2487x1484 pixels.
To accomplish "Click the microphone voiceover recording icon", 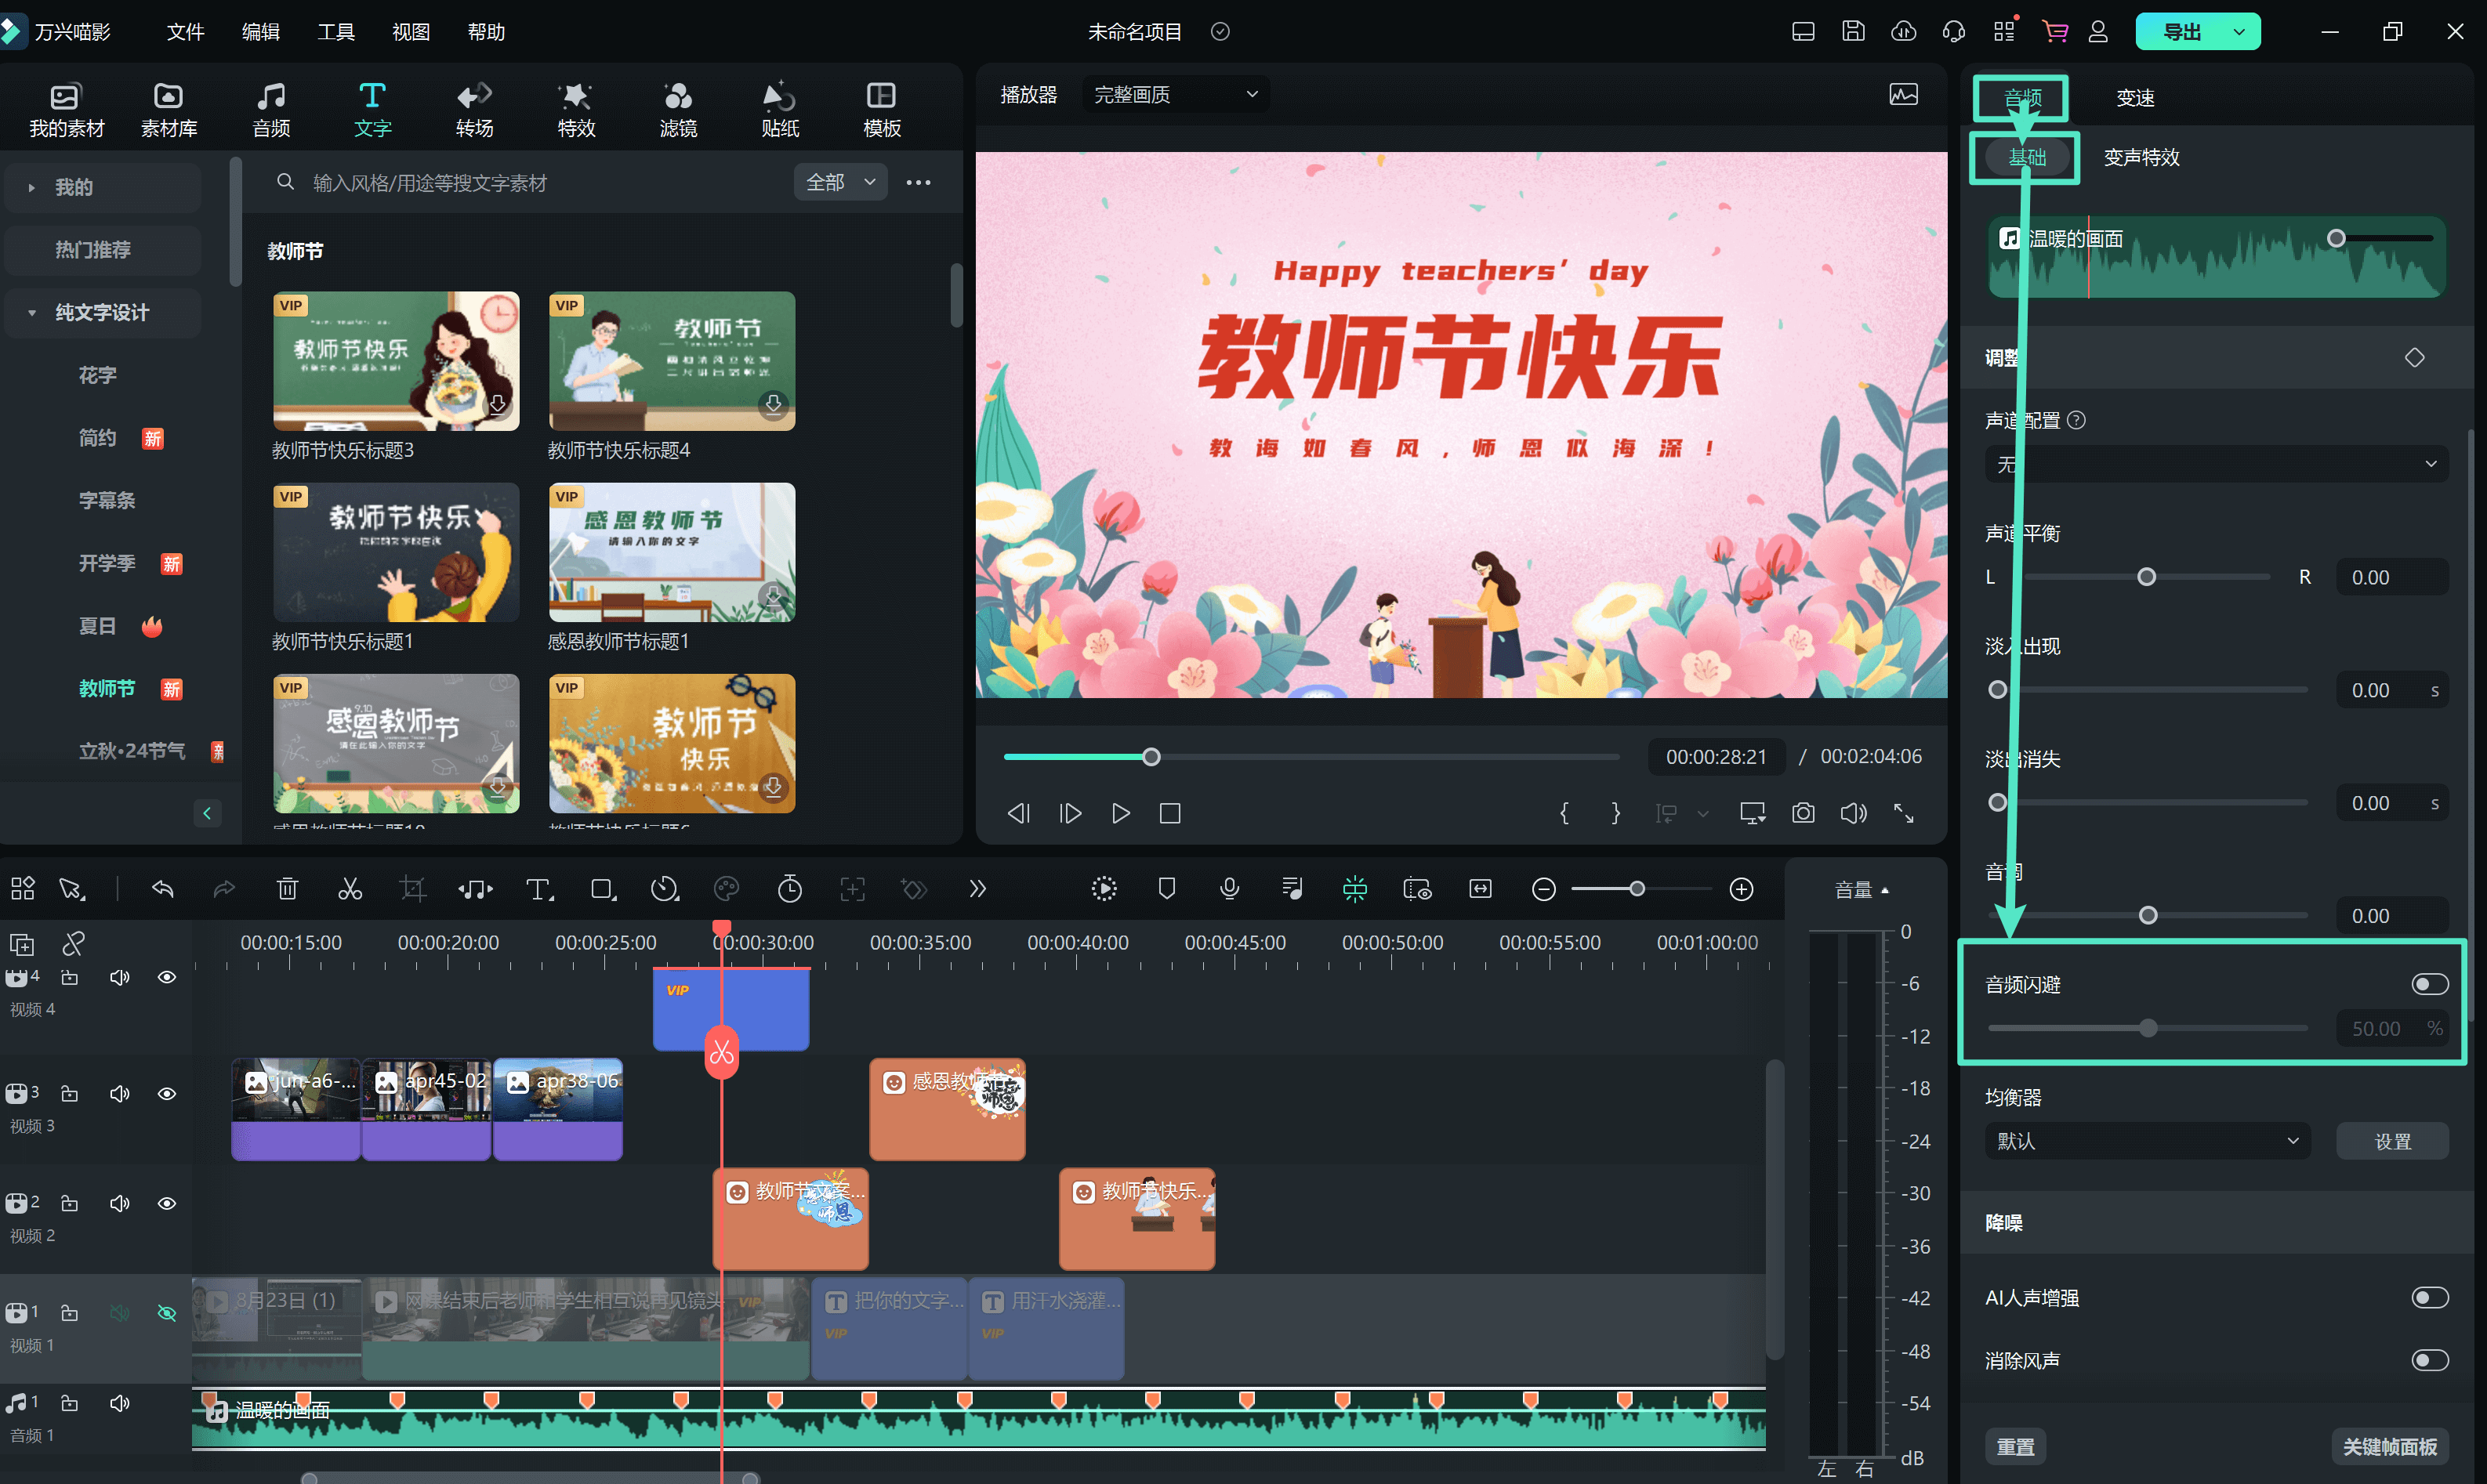I will tap(1228, 889).
